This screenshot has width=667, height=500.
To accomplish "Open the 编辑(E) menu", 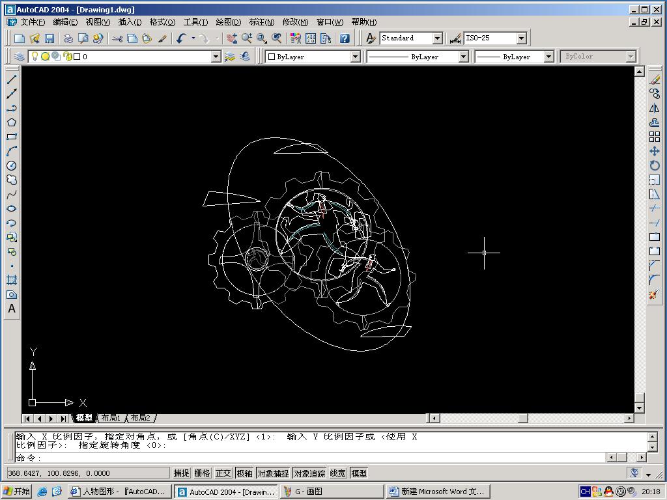I will coord(66,22).
